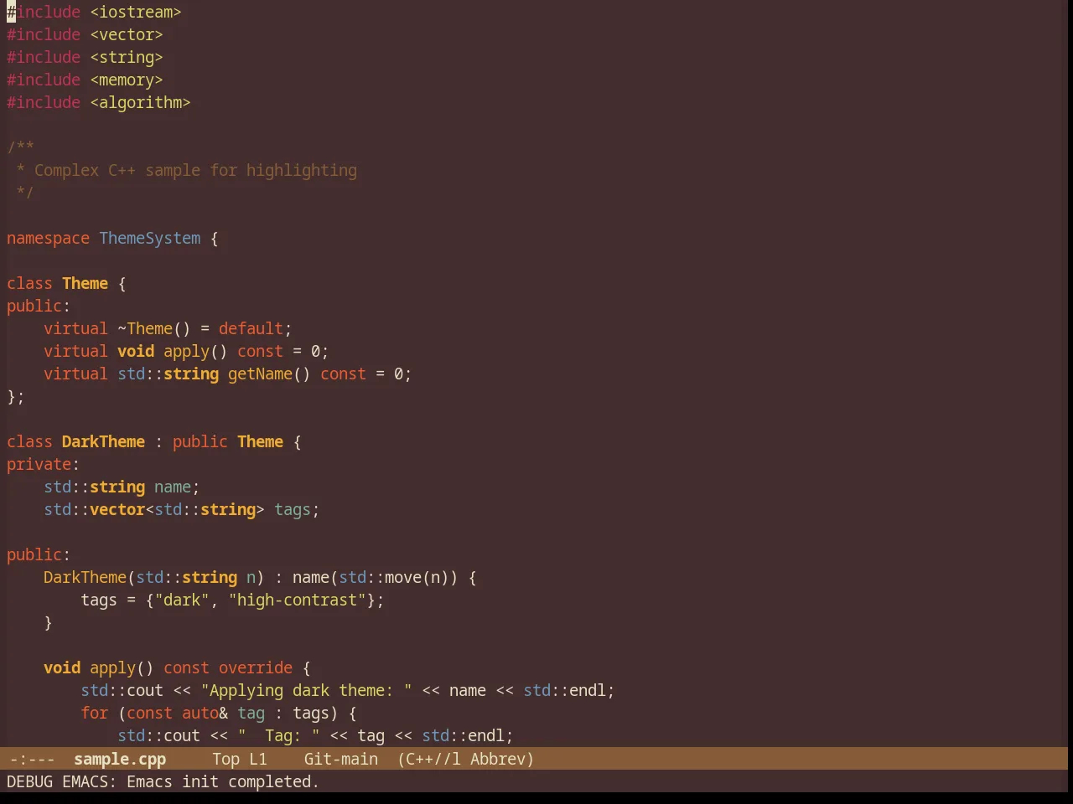This screenshot has height=804, width=1073.
Task: Click the Git-main version control indicator
Action: (341, 759)
